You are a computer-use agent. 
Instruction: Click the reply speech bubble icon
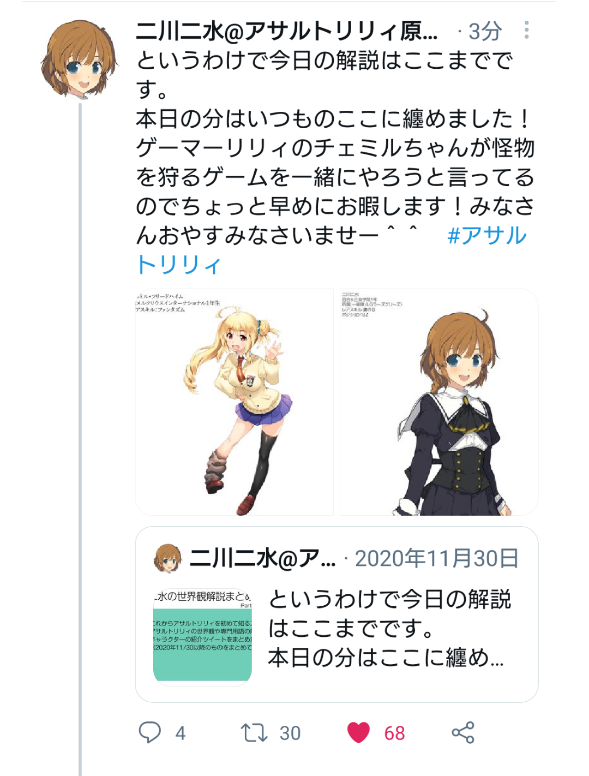coord(149,732)
